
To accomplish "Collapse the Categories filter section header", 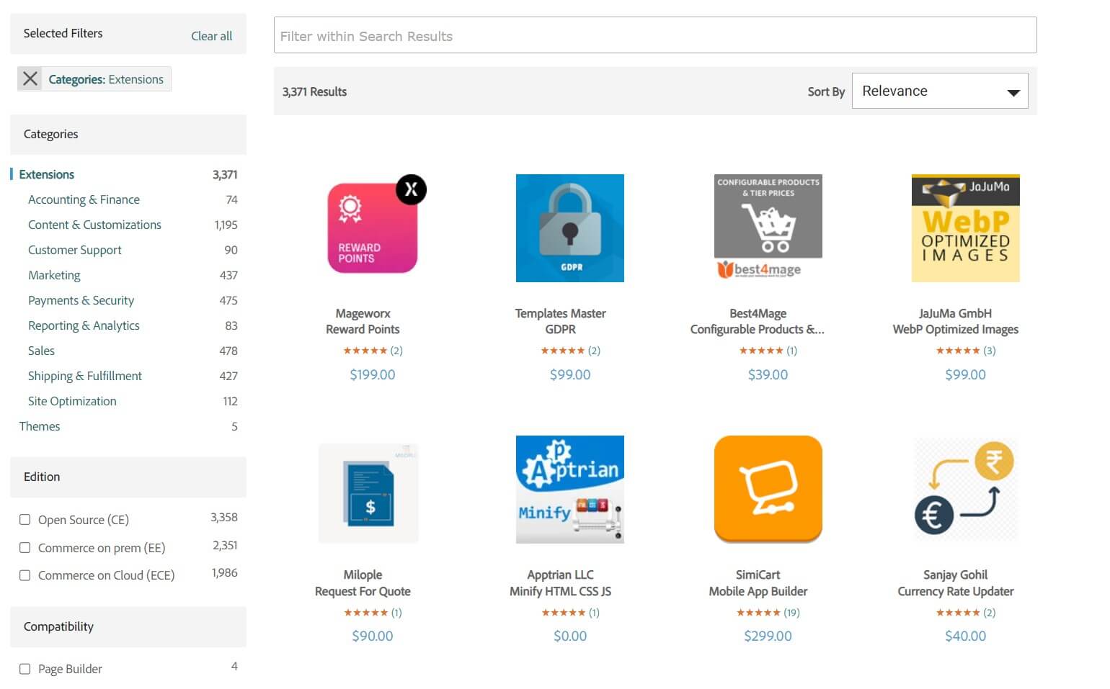I will click(128, 135).
